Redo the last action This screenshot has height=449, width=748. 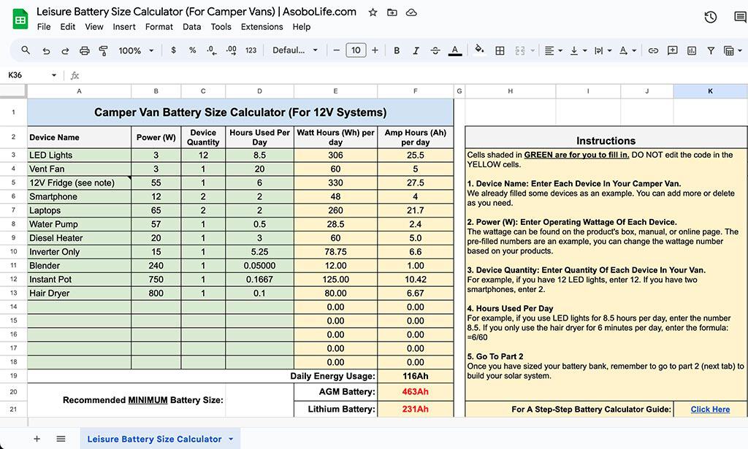[65, 50]
